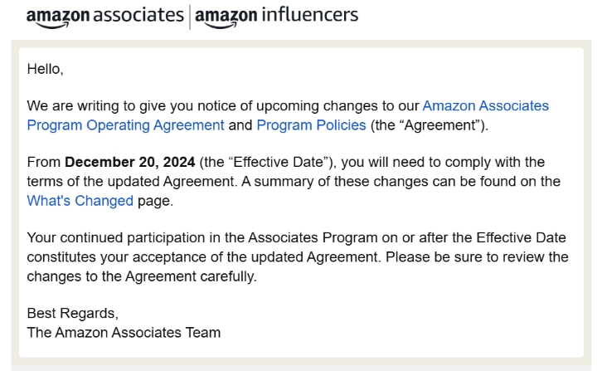Click the vertical divider between the logos
The height and width of the screenshot is (371, 602).
click(x=190, y=17)
